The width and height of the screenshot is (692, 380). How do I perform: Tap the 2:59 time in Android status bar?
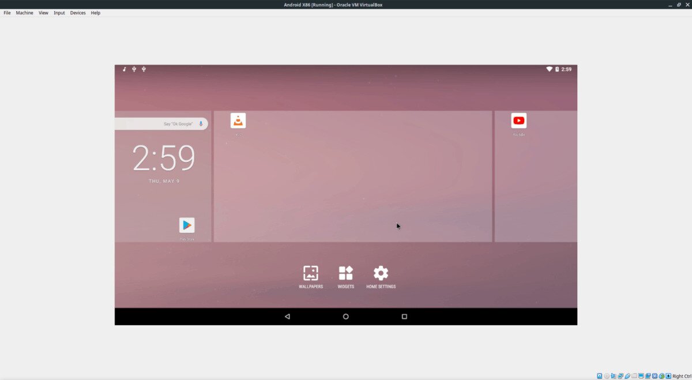[x=566, y=69]
